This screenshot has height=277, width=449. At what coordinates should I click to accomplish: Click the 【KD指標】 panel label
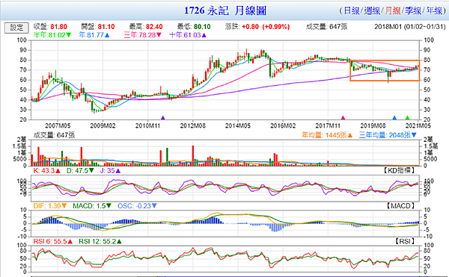point(399,171)
